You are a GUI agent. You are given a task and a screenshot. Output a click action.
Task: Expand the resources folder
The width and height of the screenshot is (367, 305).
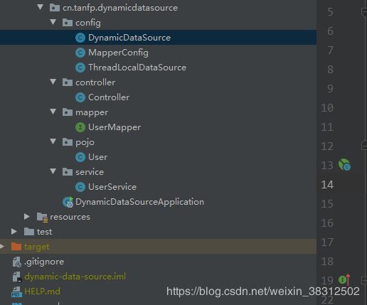tap(27, 217)
